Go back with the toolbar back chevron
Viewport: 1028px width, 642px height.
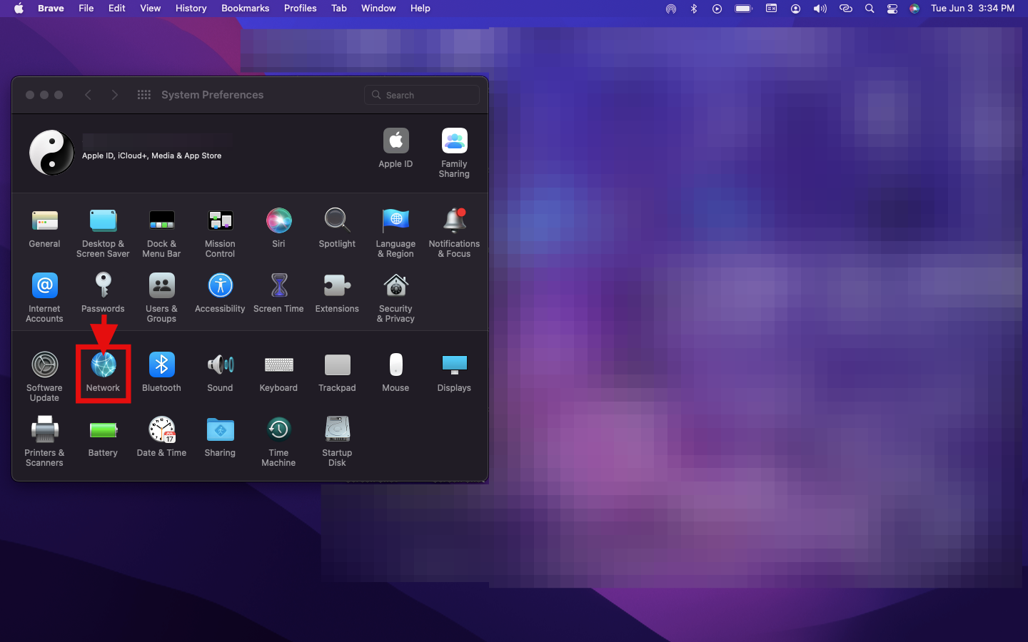pyautogui.click(x=88, y=95)
